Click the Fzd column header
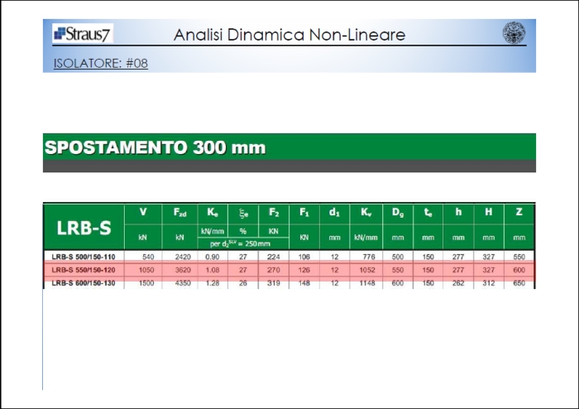The height and width of the screenshot is (409, 579). [x=179, y=213]
